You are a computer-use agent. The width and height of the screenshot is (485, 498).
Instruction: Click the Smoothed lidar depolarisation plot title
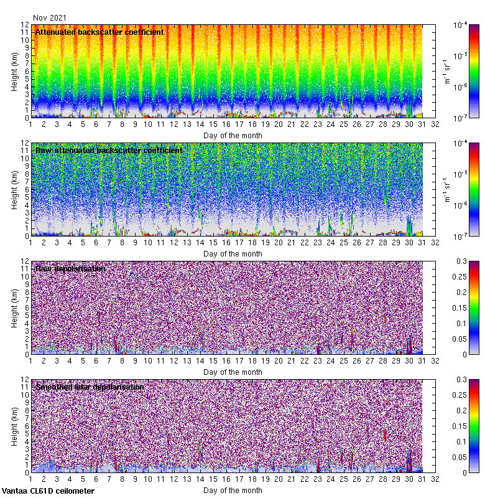(90, 387)
